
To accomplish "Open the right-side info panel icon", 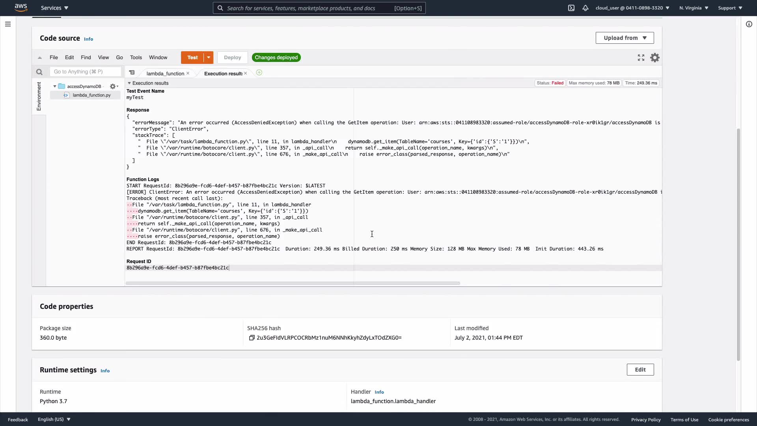I will [749, 24].
